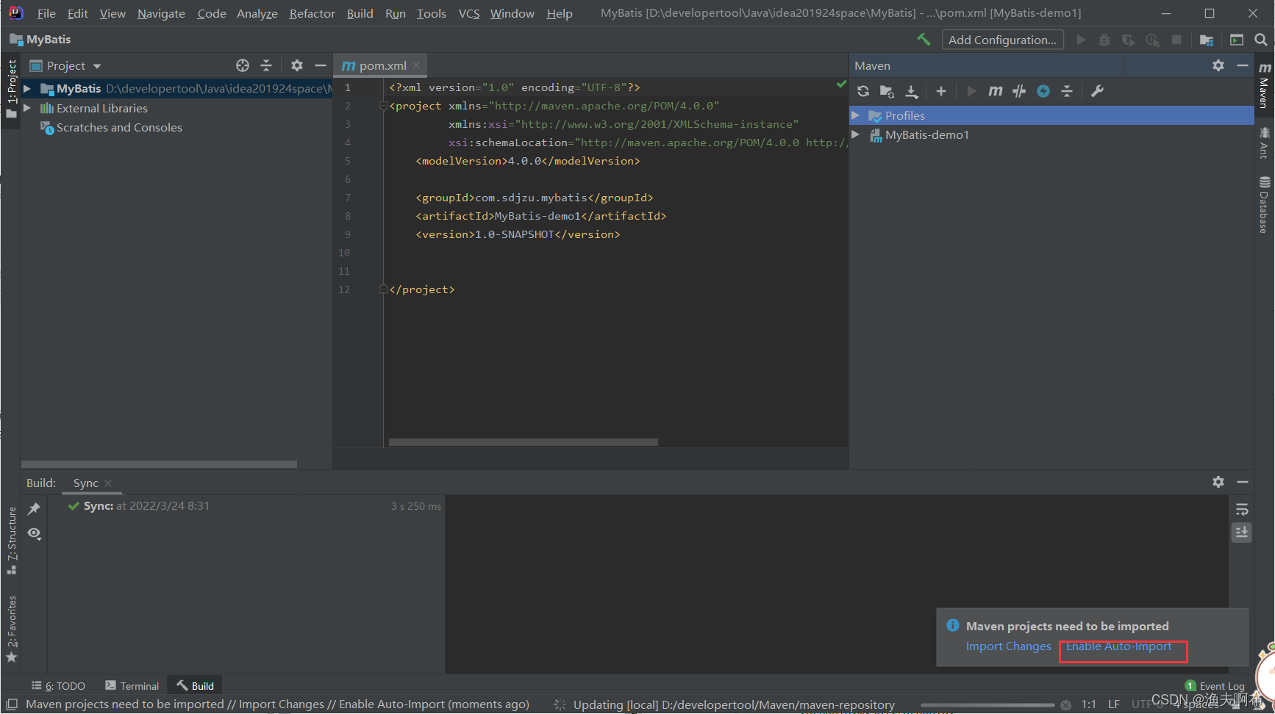This screenshot has height=714, width=1275.
Task: Toggle the Maven side tool button
Action: (1264, 85)
